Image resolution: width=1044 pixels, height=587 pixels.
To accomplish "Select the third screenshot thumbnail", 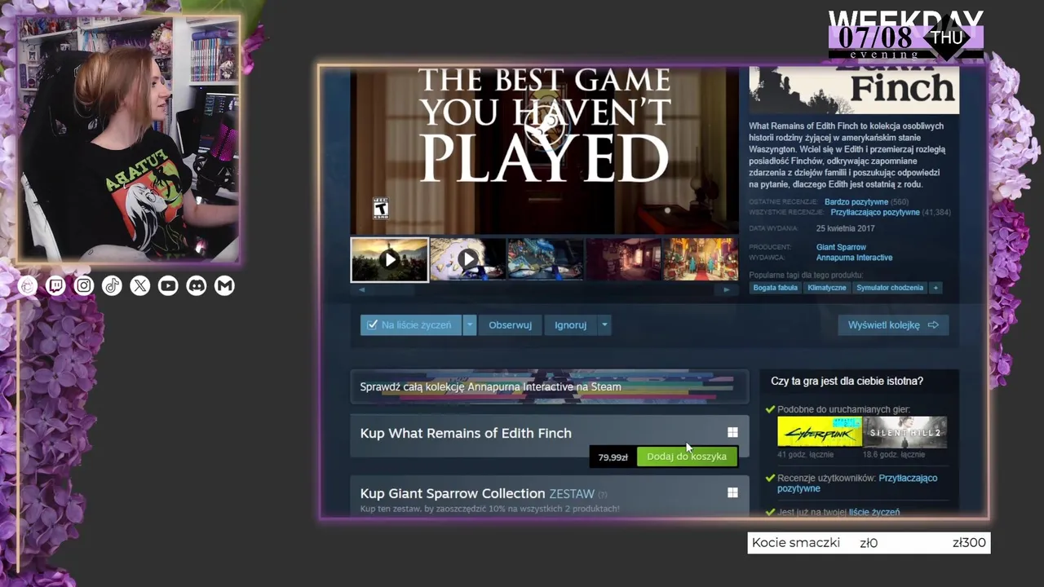I will 545,260.
